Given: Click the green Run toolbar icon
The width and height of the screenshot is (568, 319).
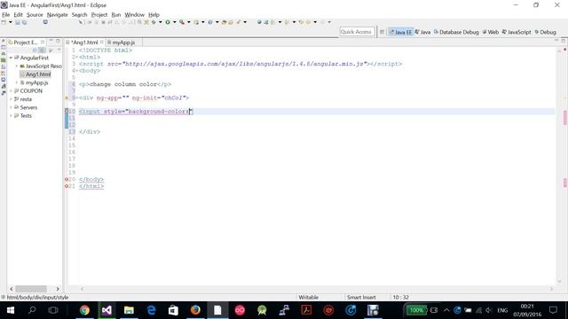Looking at the screenshot, I should pos(168,22).
